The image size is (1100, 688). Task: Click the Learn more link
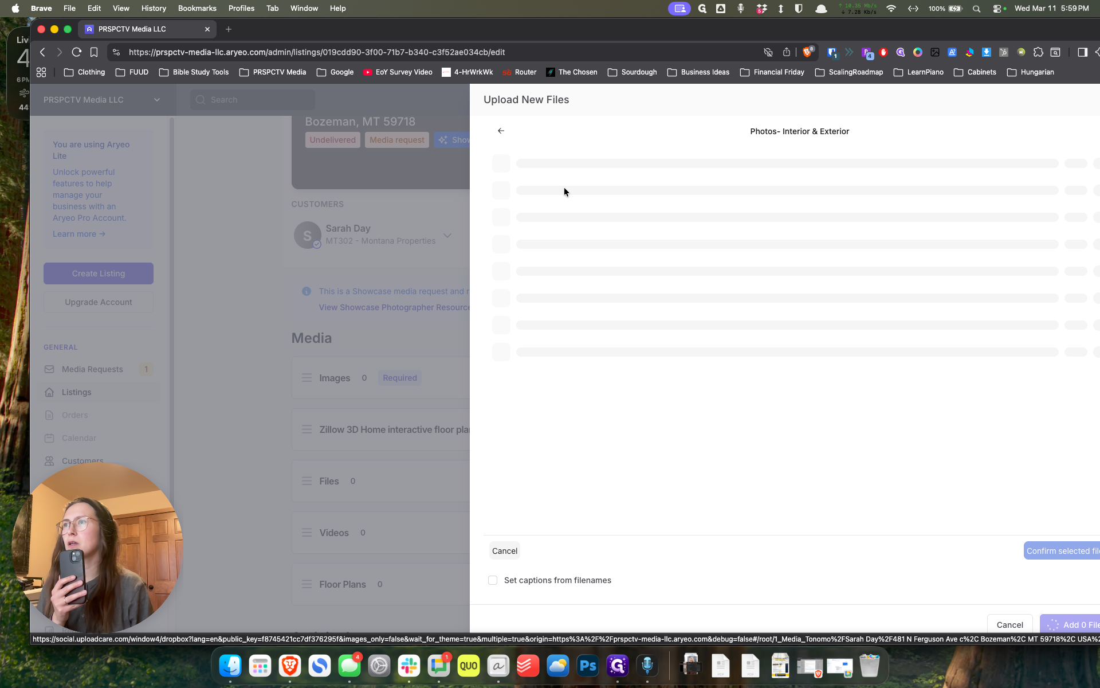79,234
